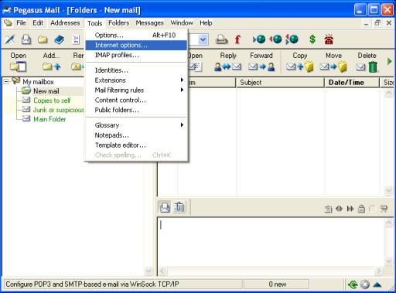
Task: Click the Open folder toolbar button
Action: pos(18,62)
